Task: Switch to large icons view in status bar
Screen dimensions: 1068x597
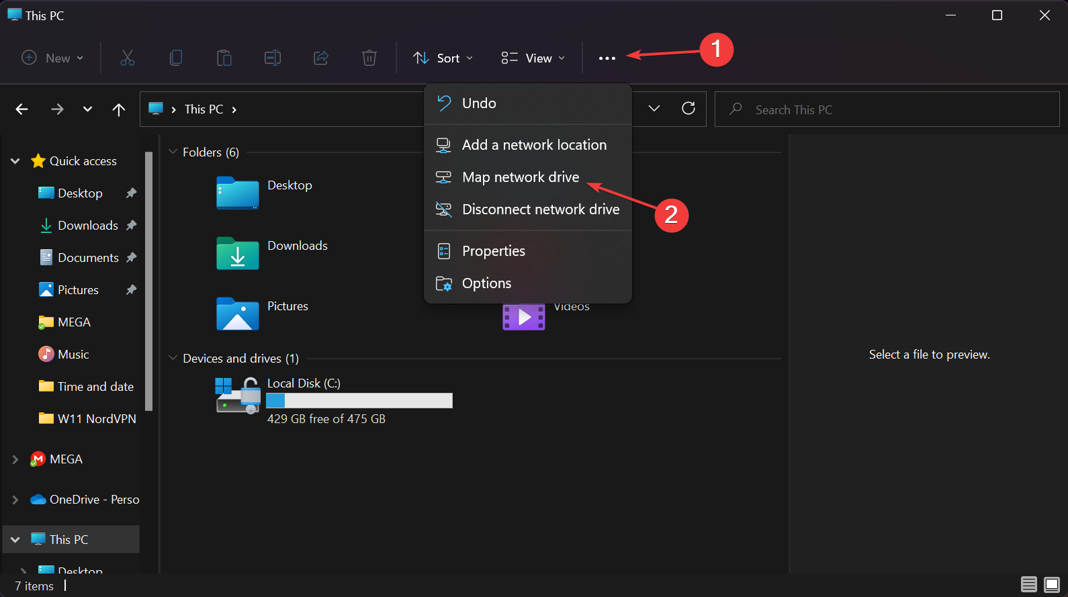Action: point(1052,584)
